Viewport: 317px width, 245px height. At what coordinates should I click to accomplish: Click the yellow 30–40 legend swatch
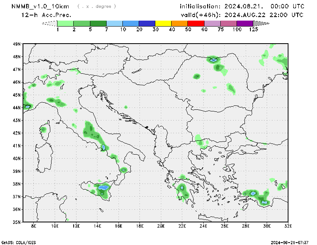pos(163,23)
